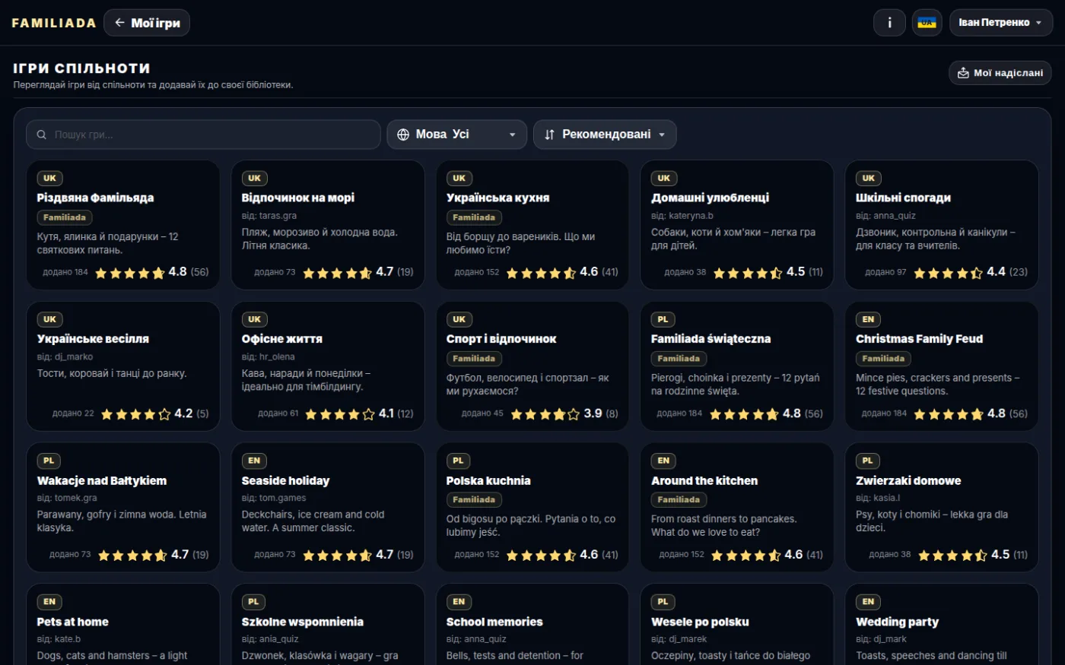The height and width of the screenshot is (665, 1065).
Task: Click додано 97 on Шкільні спогади card
Action: tap(885, 272)
